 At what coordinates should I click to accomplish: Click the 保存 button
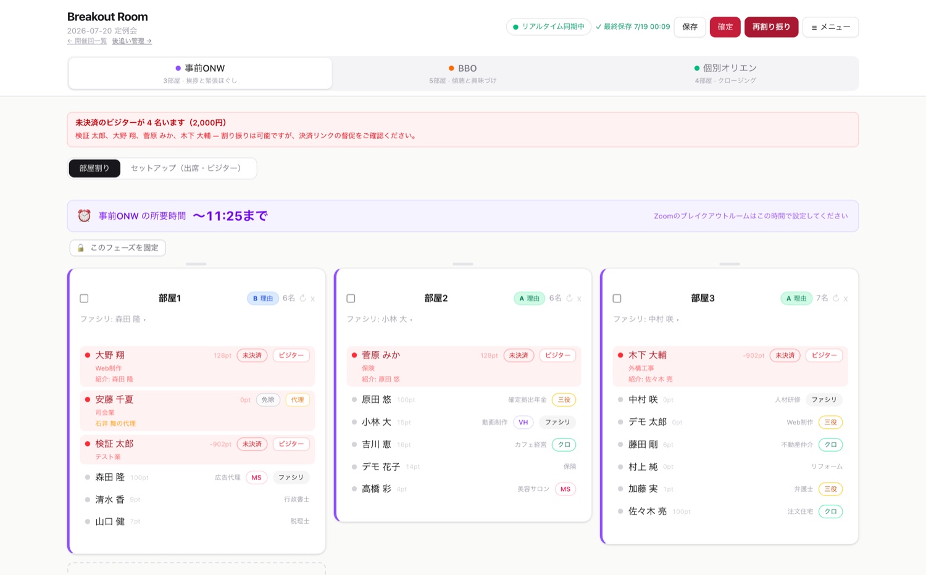point(690,27)
